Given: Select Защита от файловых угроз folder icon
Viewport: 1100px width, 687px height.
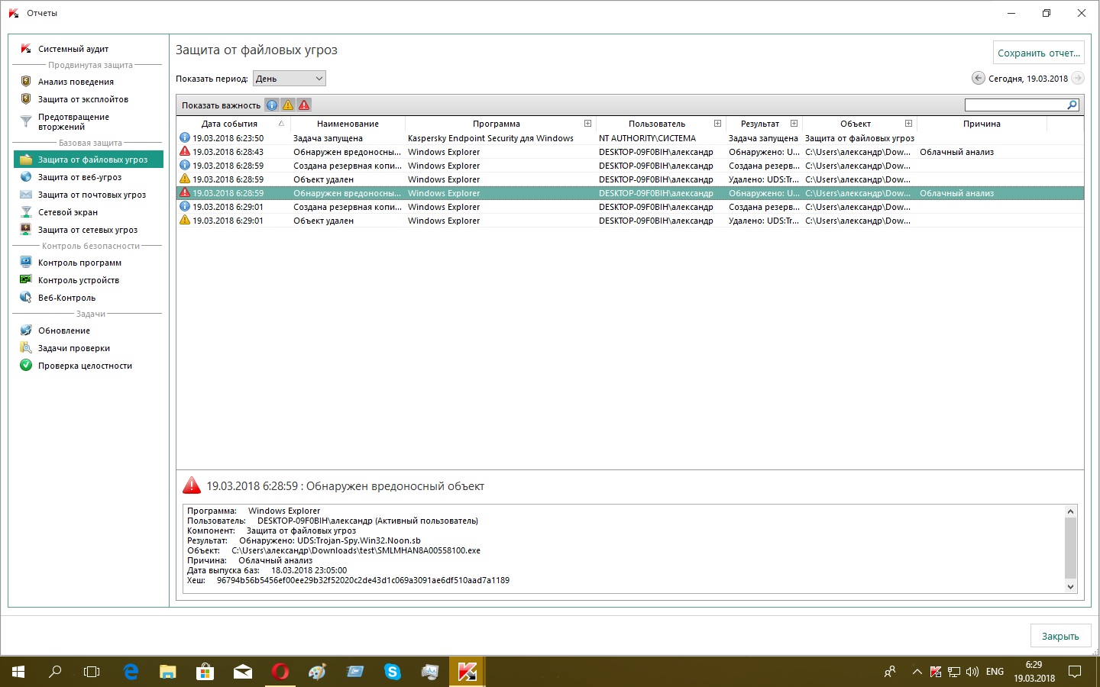Looking at the screenshot, I should 26,159.
